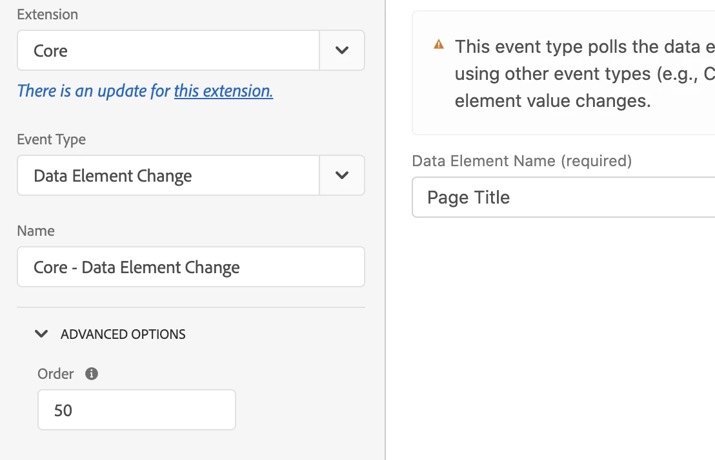Click the 'this extension' update link
This screenshot has height=460, width=715.
point(223,91)
